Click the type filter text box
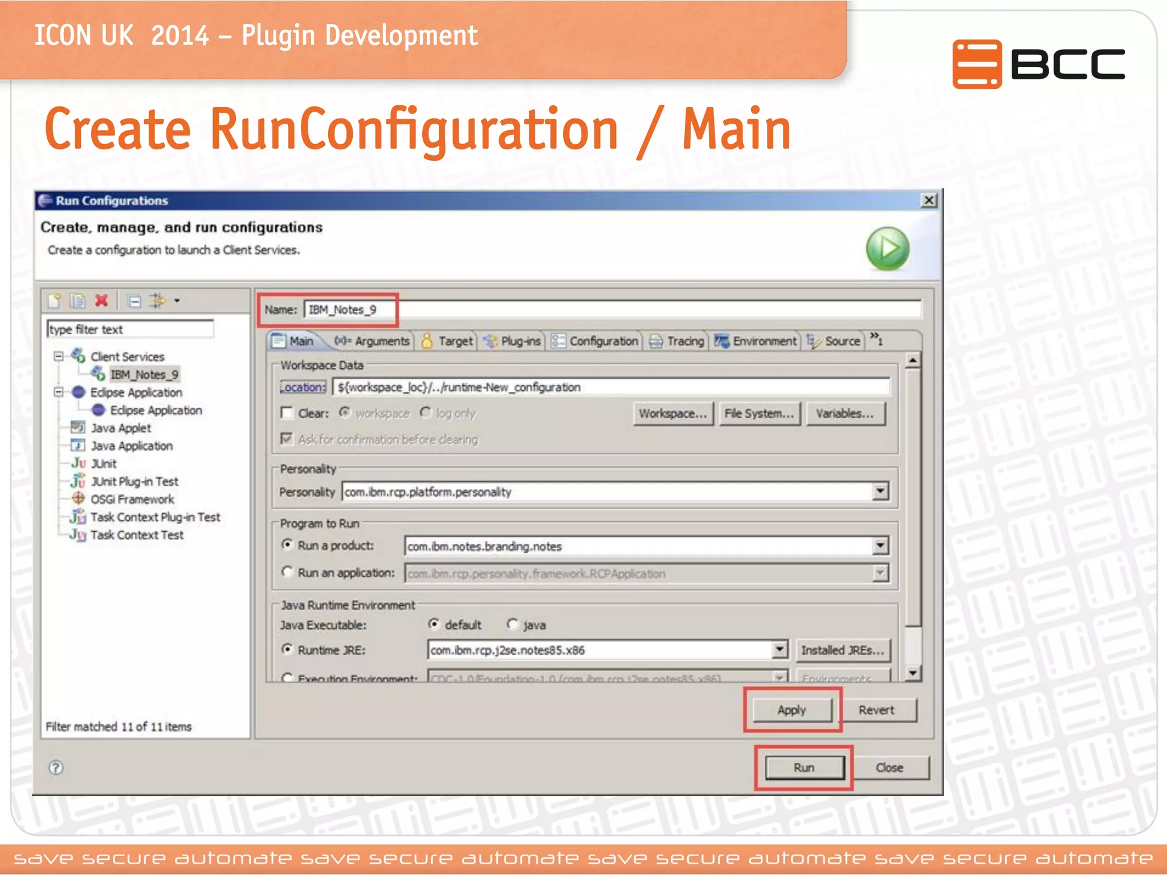The height and width of the screenshot is (875, 1167). click(x=130, y=329)
